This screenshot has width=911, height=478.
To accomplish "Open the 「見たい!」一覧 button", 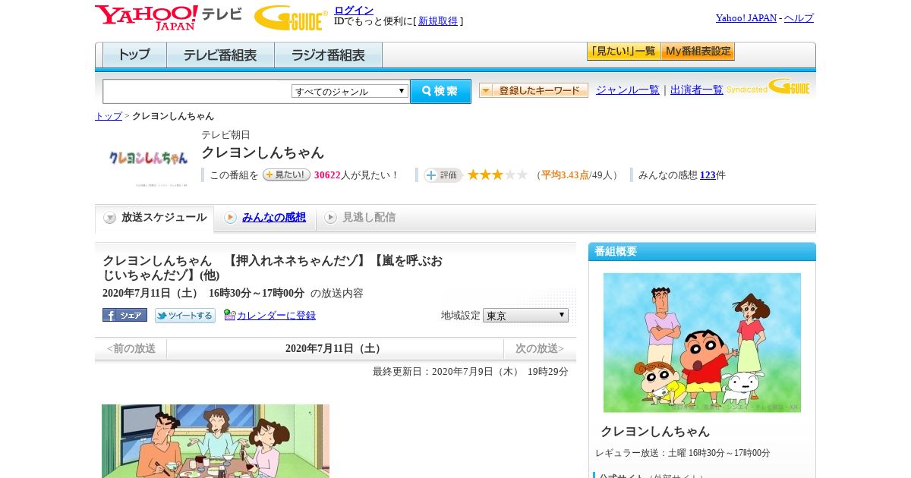I will tap(623, 52).
